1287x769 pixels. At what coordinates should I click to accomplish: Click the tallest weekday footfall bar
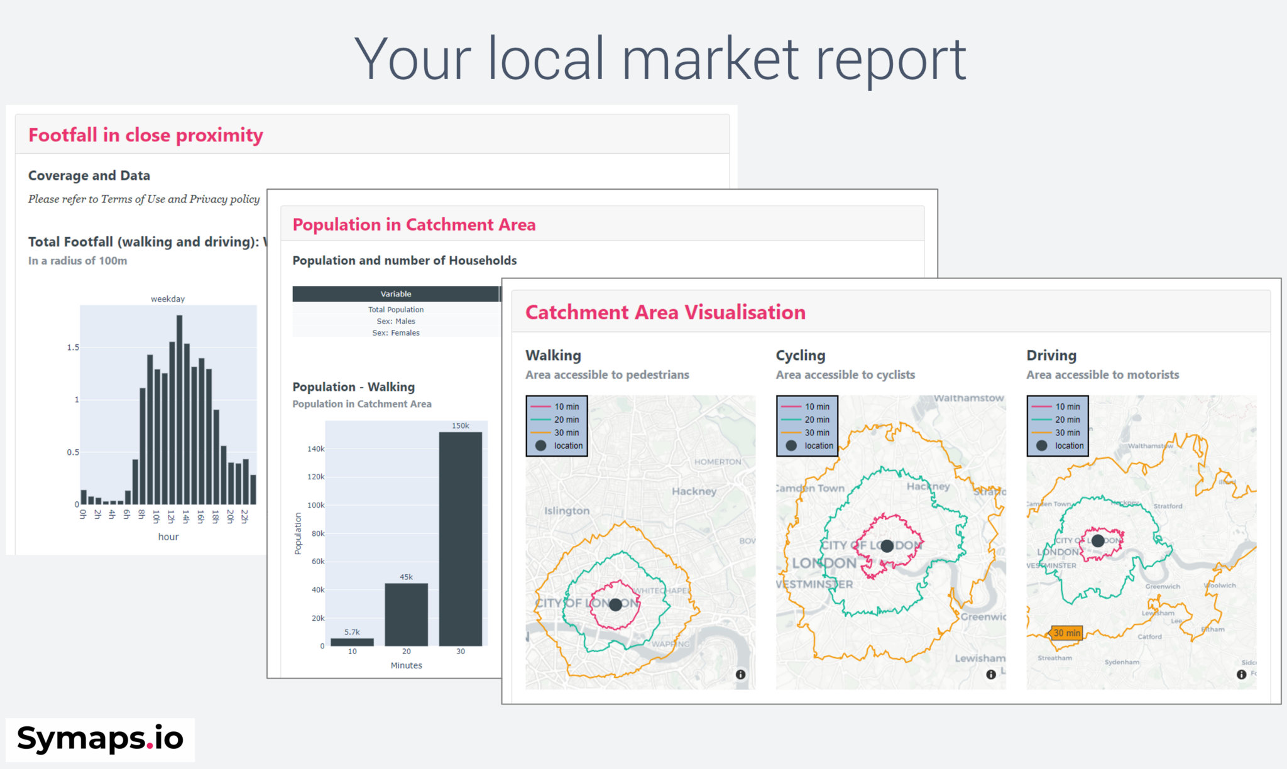(x=180, y=410)
